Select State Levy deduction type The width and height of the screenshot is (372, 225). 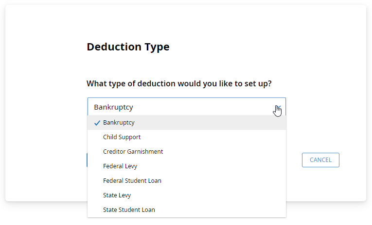[117, 195]
